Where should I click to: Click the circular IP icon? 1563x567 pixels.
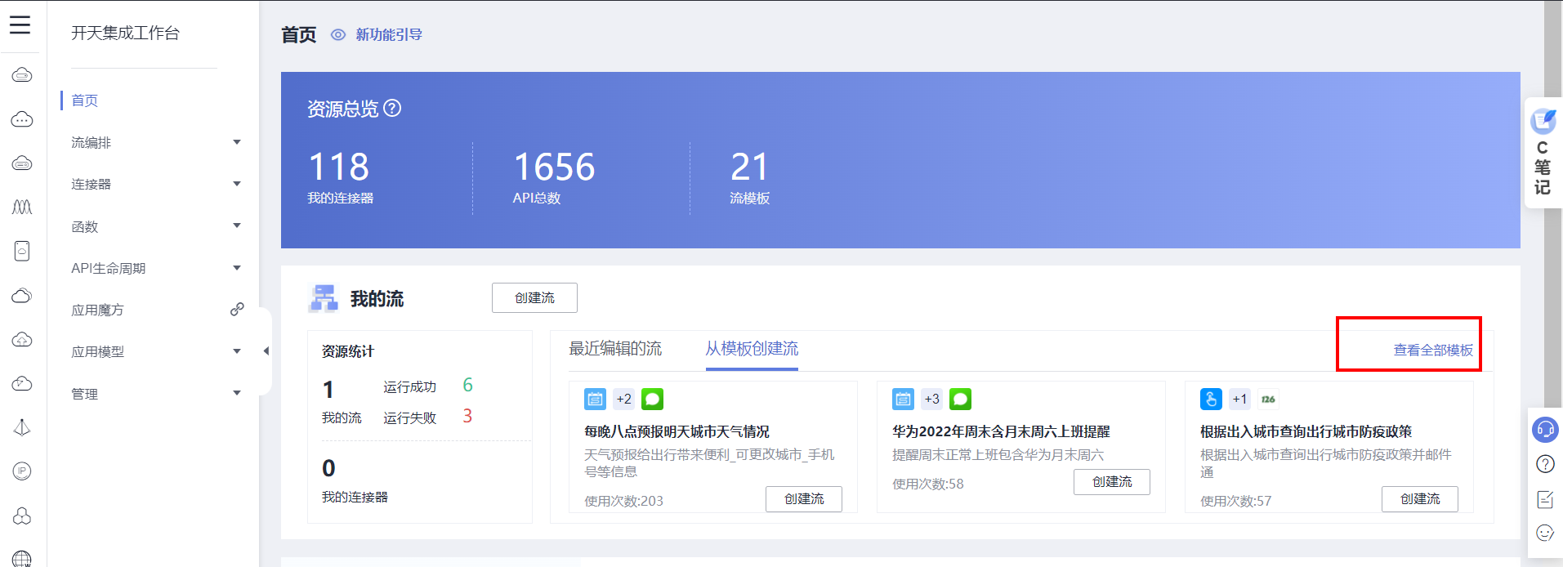coord(22,471)
